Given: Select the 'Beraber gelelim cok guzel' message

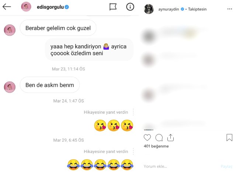Looking at the screenshot, I should pos(58,28).
